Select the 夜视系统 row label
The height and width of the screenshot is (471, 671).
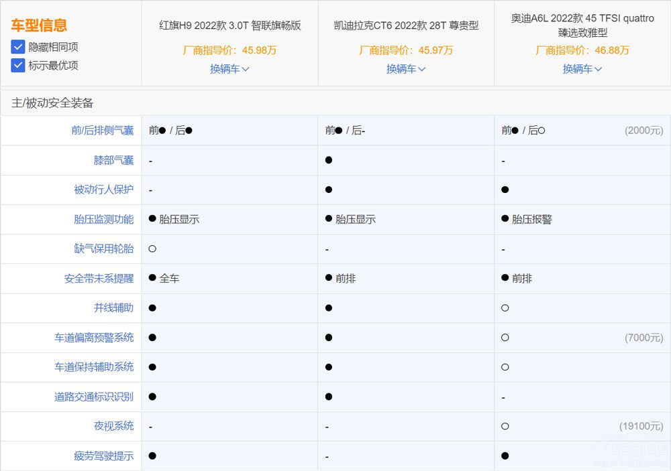pyautogui.click(x=115, y=426)
